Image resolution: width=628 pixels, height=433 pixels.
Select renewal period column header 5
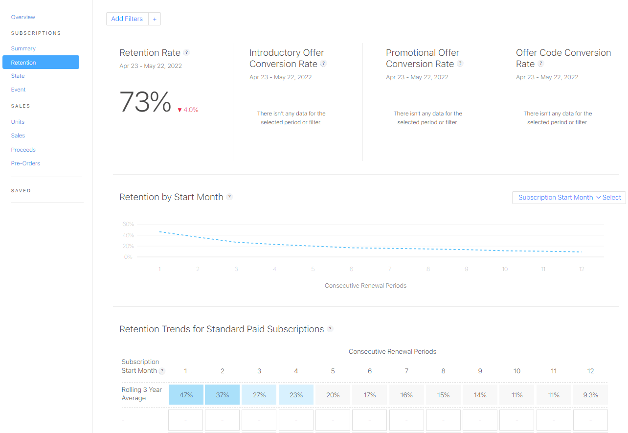[333, 371]
